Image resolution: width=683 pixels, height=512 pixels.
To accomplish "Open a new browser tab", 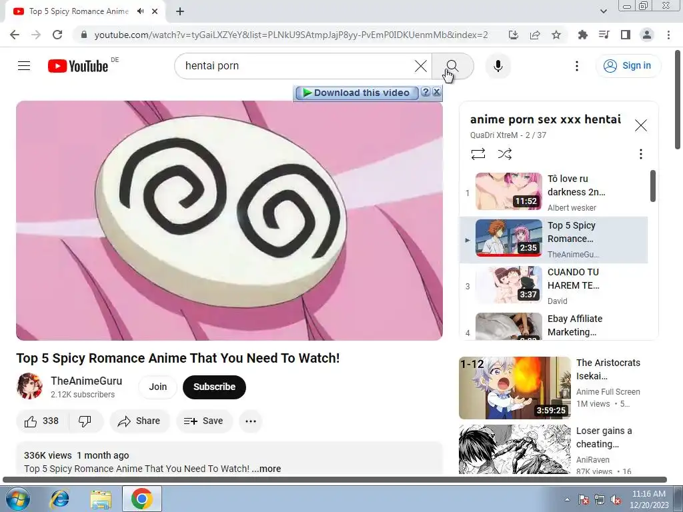I will pyautogui.click(x=180, y=11).
